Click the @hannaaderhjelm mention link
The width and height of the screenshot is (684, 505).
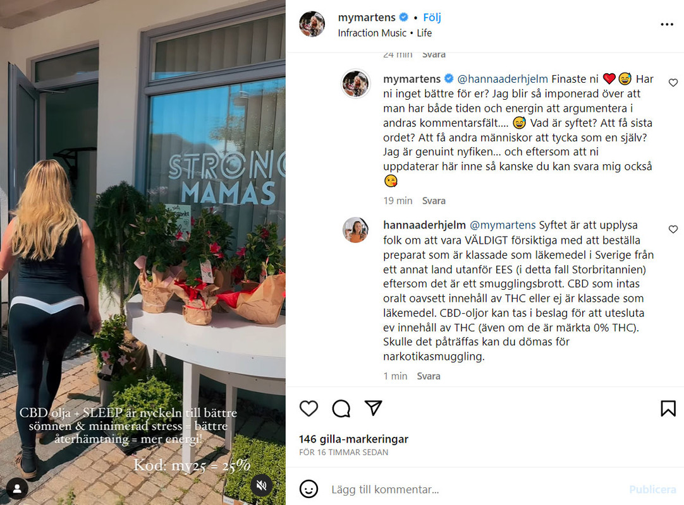tap(503, 79)
